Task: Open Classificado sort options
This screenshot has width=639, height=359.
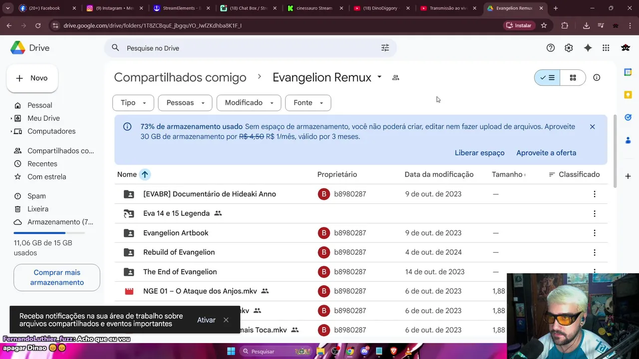Action: (x=574, y=175)
